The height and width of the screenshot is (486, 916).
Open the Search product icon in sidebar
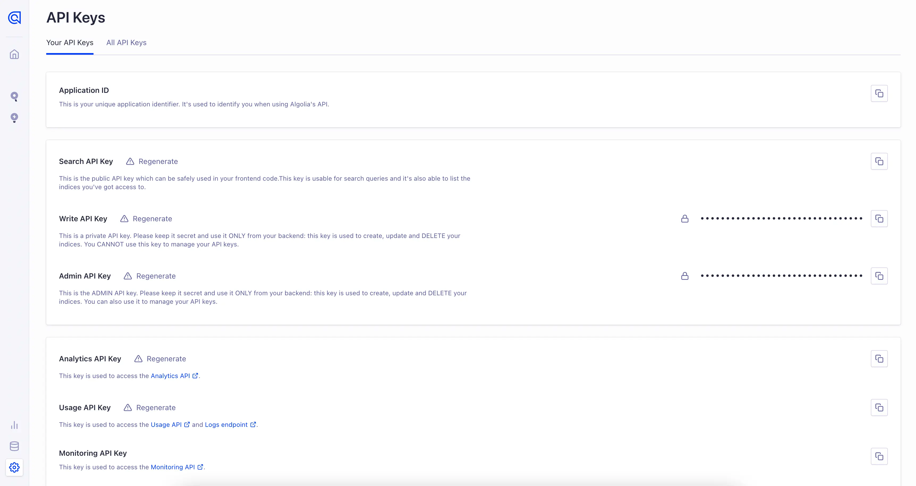pos(14,97)
